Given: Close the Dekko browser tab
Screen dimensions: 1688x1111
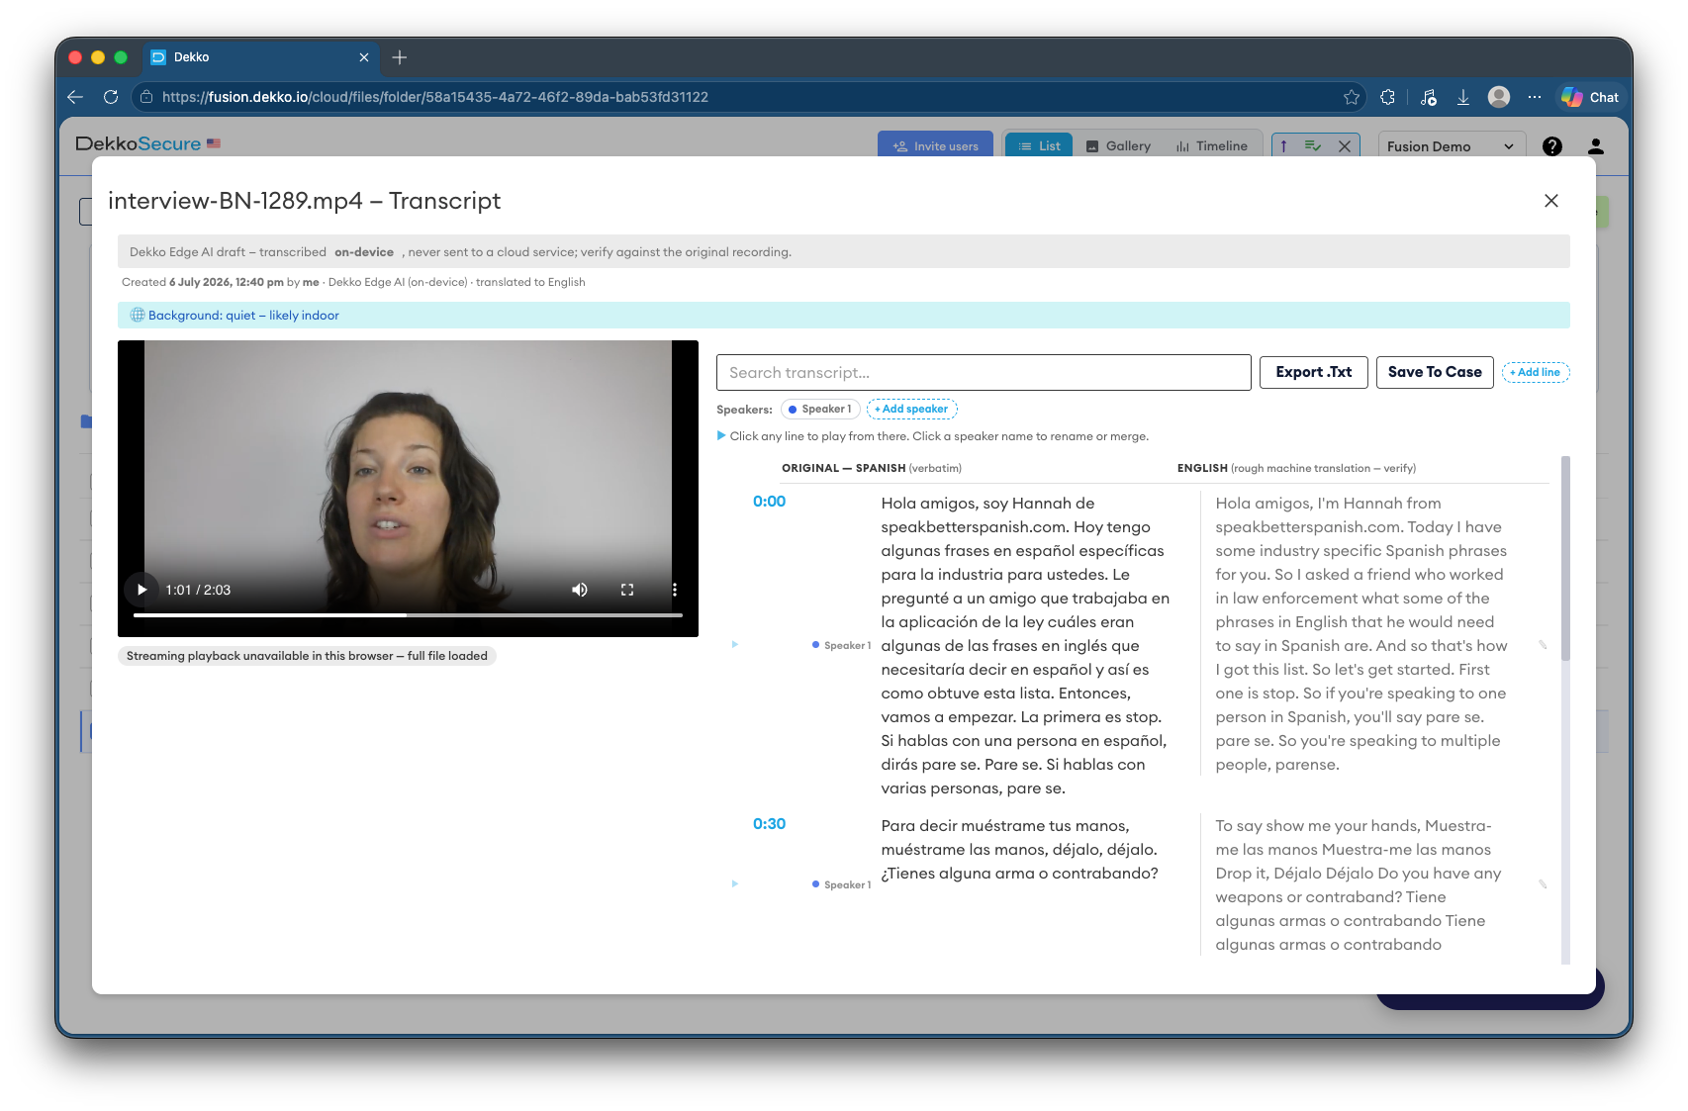Looking at the screenshot, I should [x=364, y=57].
